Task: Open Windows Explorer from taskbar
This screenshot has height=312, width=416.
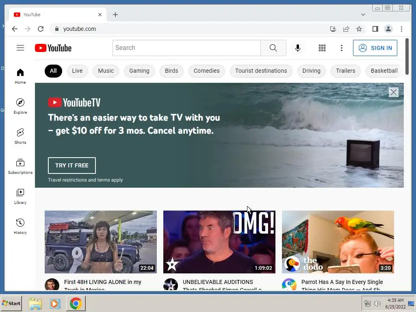Action: 35,303
